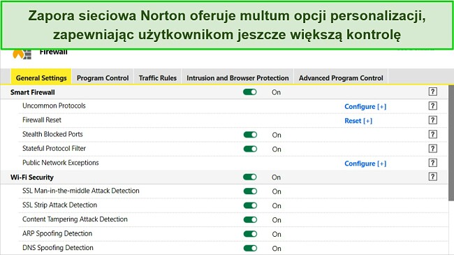
Task: Switch to the Program Control tab
Action: click(x=103, y=77)
